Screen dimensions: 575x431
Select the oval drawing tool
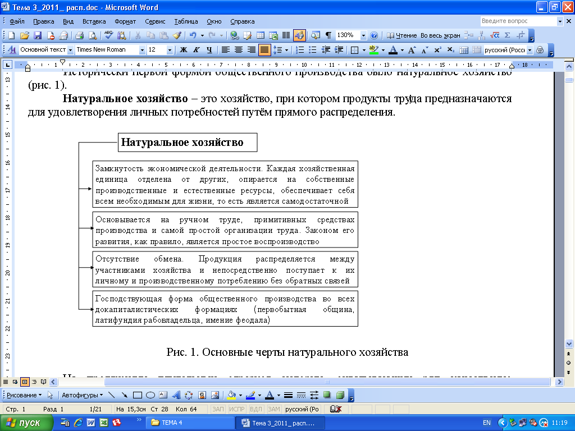coord(150,395)
